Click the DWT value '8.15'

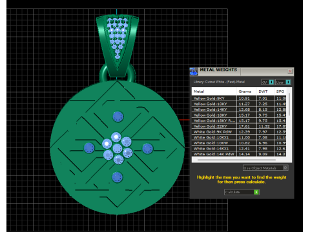click(263, 110)
